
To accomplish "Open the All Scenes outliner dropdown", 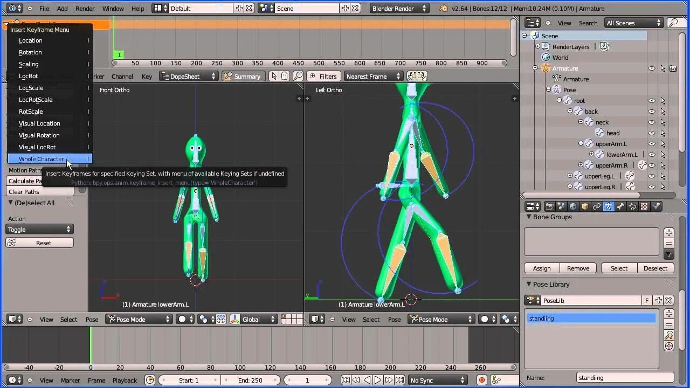I will [x=633, y=23].
